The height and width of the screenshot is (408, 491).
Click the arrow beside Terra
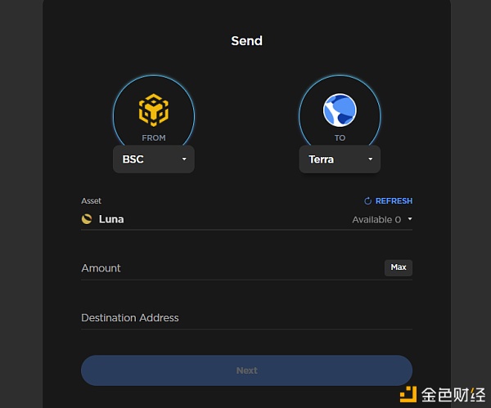(370, 159)
